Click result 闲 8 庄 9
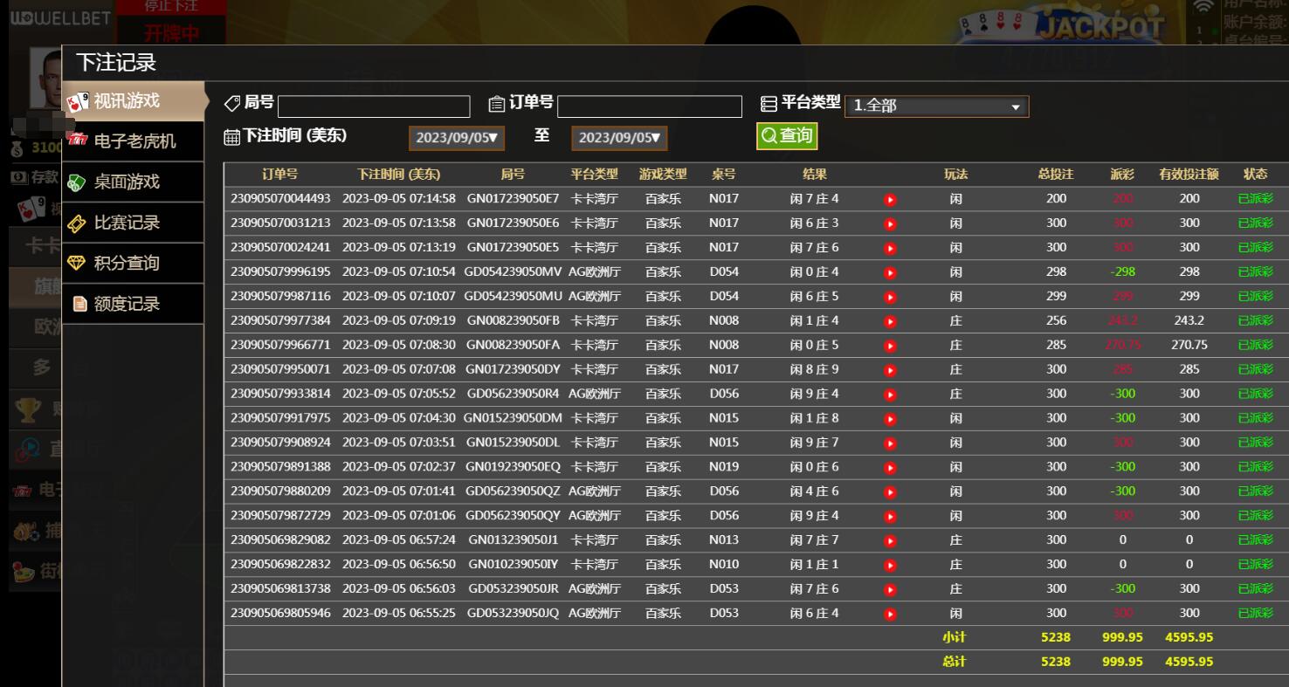 click(x=814, y=370)
